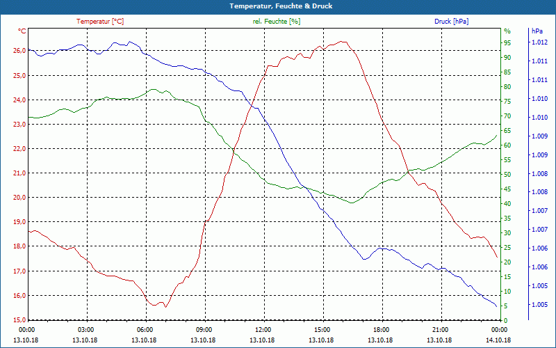Pick the 22,0 temperature axis tick label
This screenshot has height=348, width=556.
(19, 149)
